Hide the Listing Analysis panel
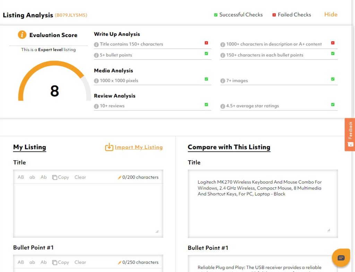The image size is (355, 272). 330,15
